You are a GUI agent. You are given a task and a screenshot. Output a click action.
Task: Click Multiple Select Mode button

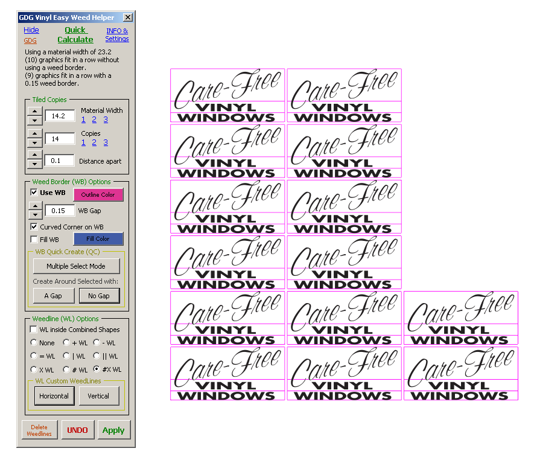tap(76, 266)
